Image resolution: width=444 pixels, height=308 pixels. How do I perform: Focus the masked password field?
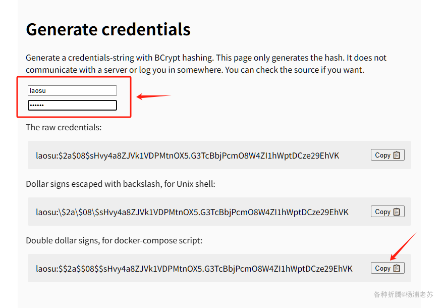[72, 106]
